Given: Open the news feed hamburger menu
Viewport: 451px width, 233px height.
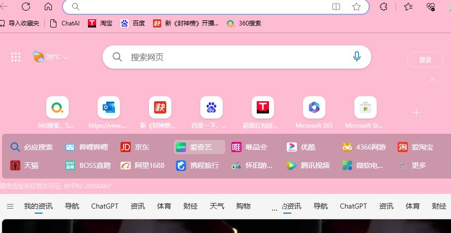Looking at the screenshot, I should pyautogui.click(x=10, y=206).
